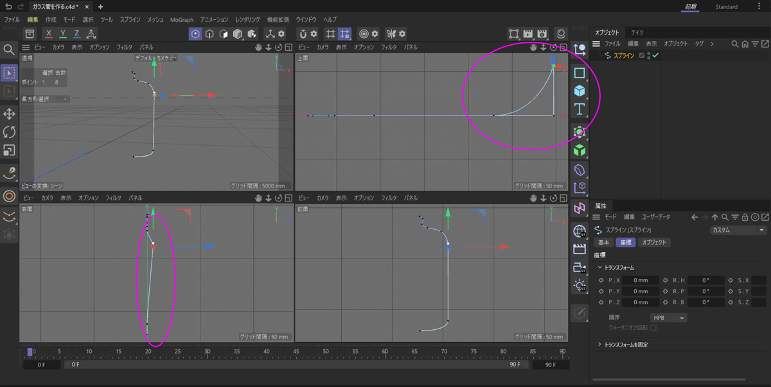Click the オブジェクト button in attributes
This screenshot has width=771, height=387.
tap(654, 243)
